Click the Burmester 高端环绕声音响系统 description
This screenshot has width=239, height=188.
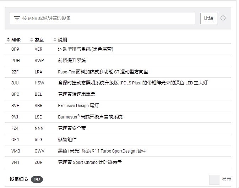90,117
